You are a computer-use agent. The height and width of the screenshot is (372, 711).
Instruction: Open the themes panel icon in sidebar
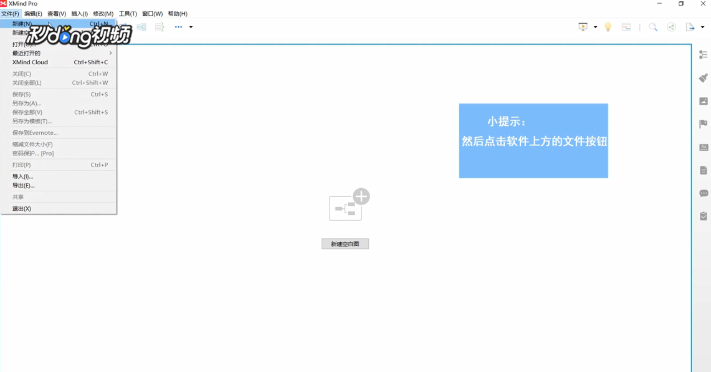[x=703, y=147]
